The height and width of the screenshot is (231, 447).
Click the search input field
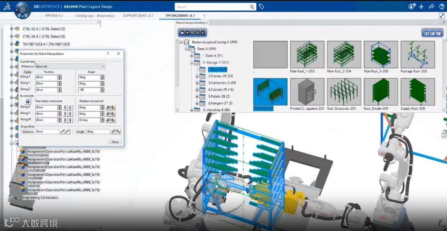pyautogui.click(x=212, y=7)
